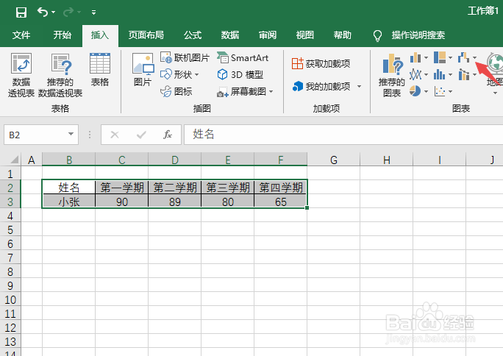Open the Customize Quick Access Toolbar arrow

(93, 13)
